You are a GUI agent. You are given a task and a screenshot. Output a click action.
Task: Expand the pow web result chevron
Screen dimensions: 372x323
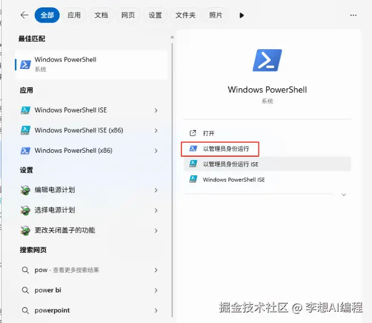coord(156,270)
